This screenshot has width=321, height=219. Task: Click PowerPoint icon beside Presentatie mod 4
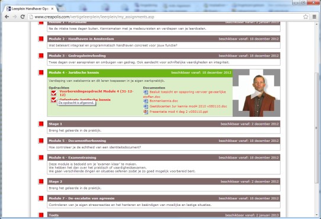[x=146, y=112]
